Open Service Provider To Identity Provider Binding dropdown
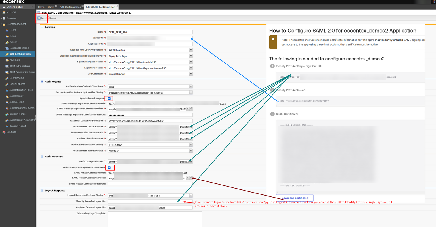 (x=191, y=92)
